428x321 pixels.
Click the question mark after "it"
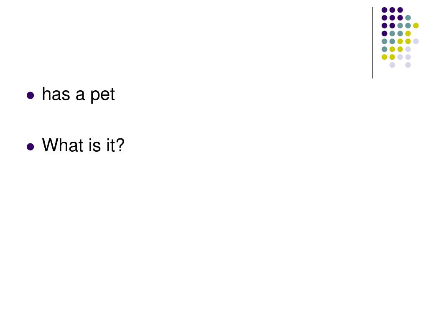pyautogui.click(x=120, y=145)
